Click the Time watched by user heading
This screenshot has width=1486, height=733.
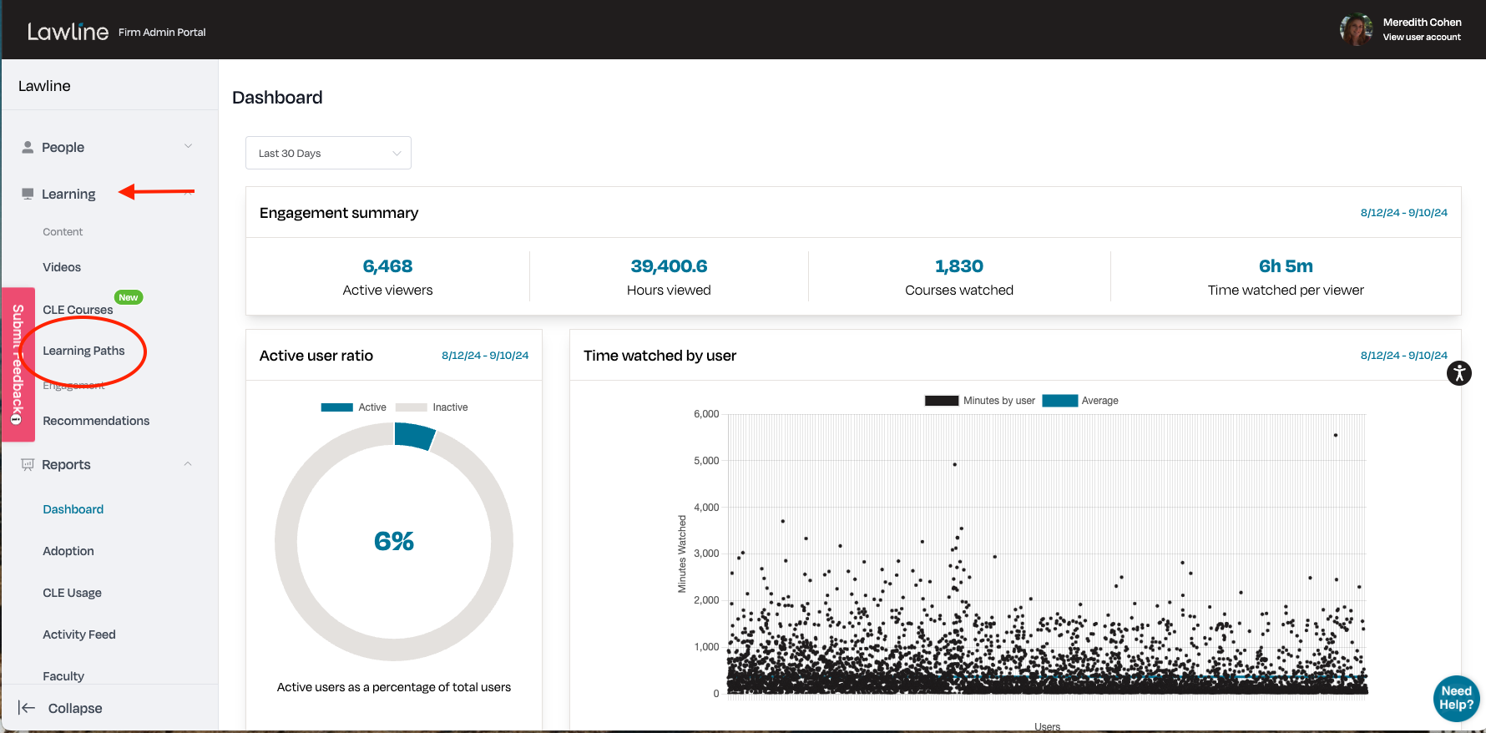(660, 356)
